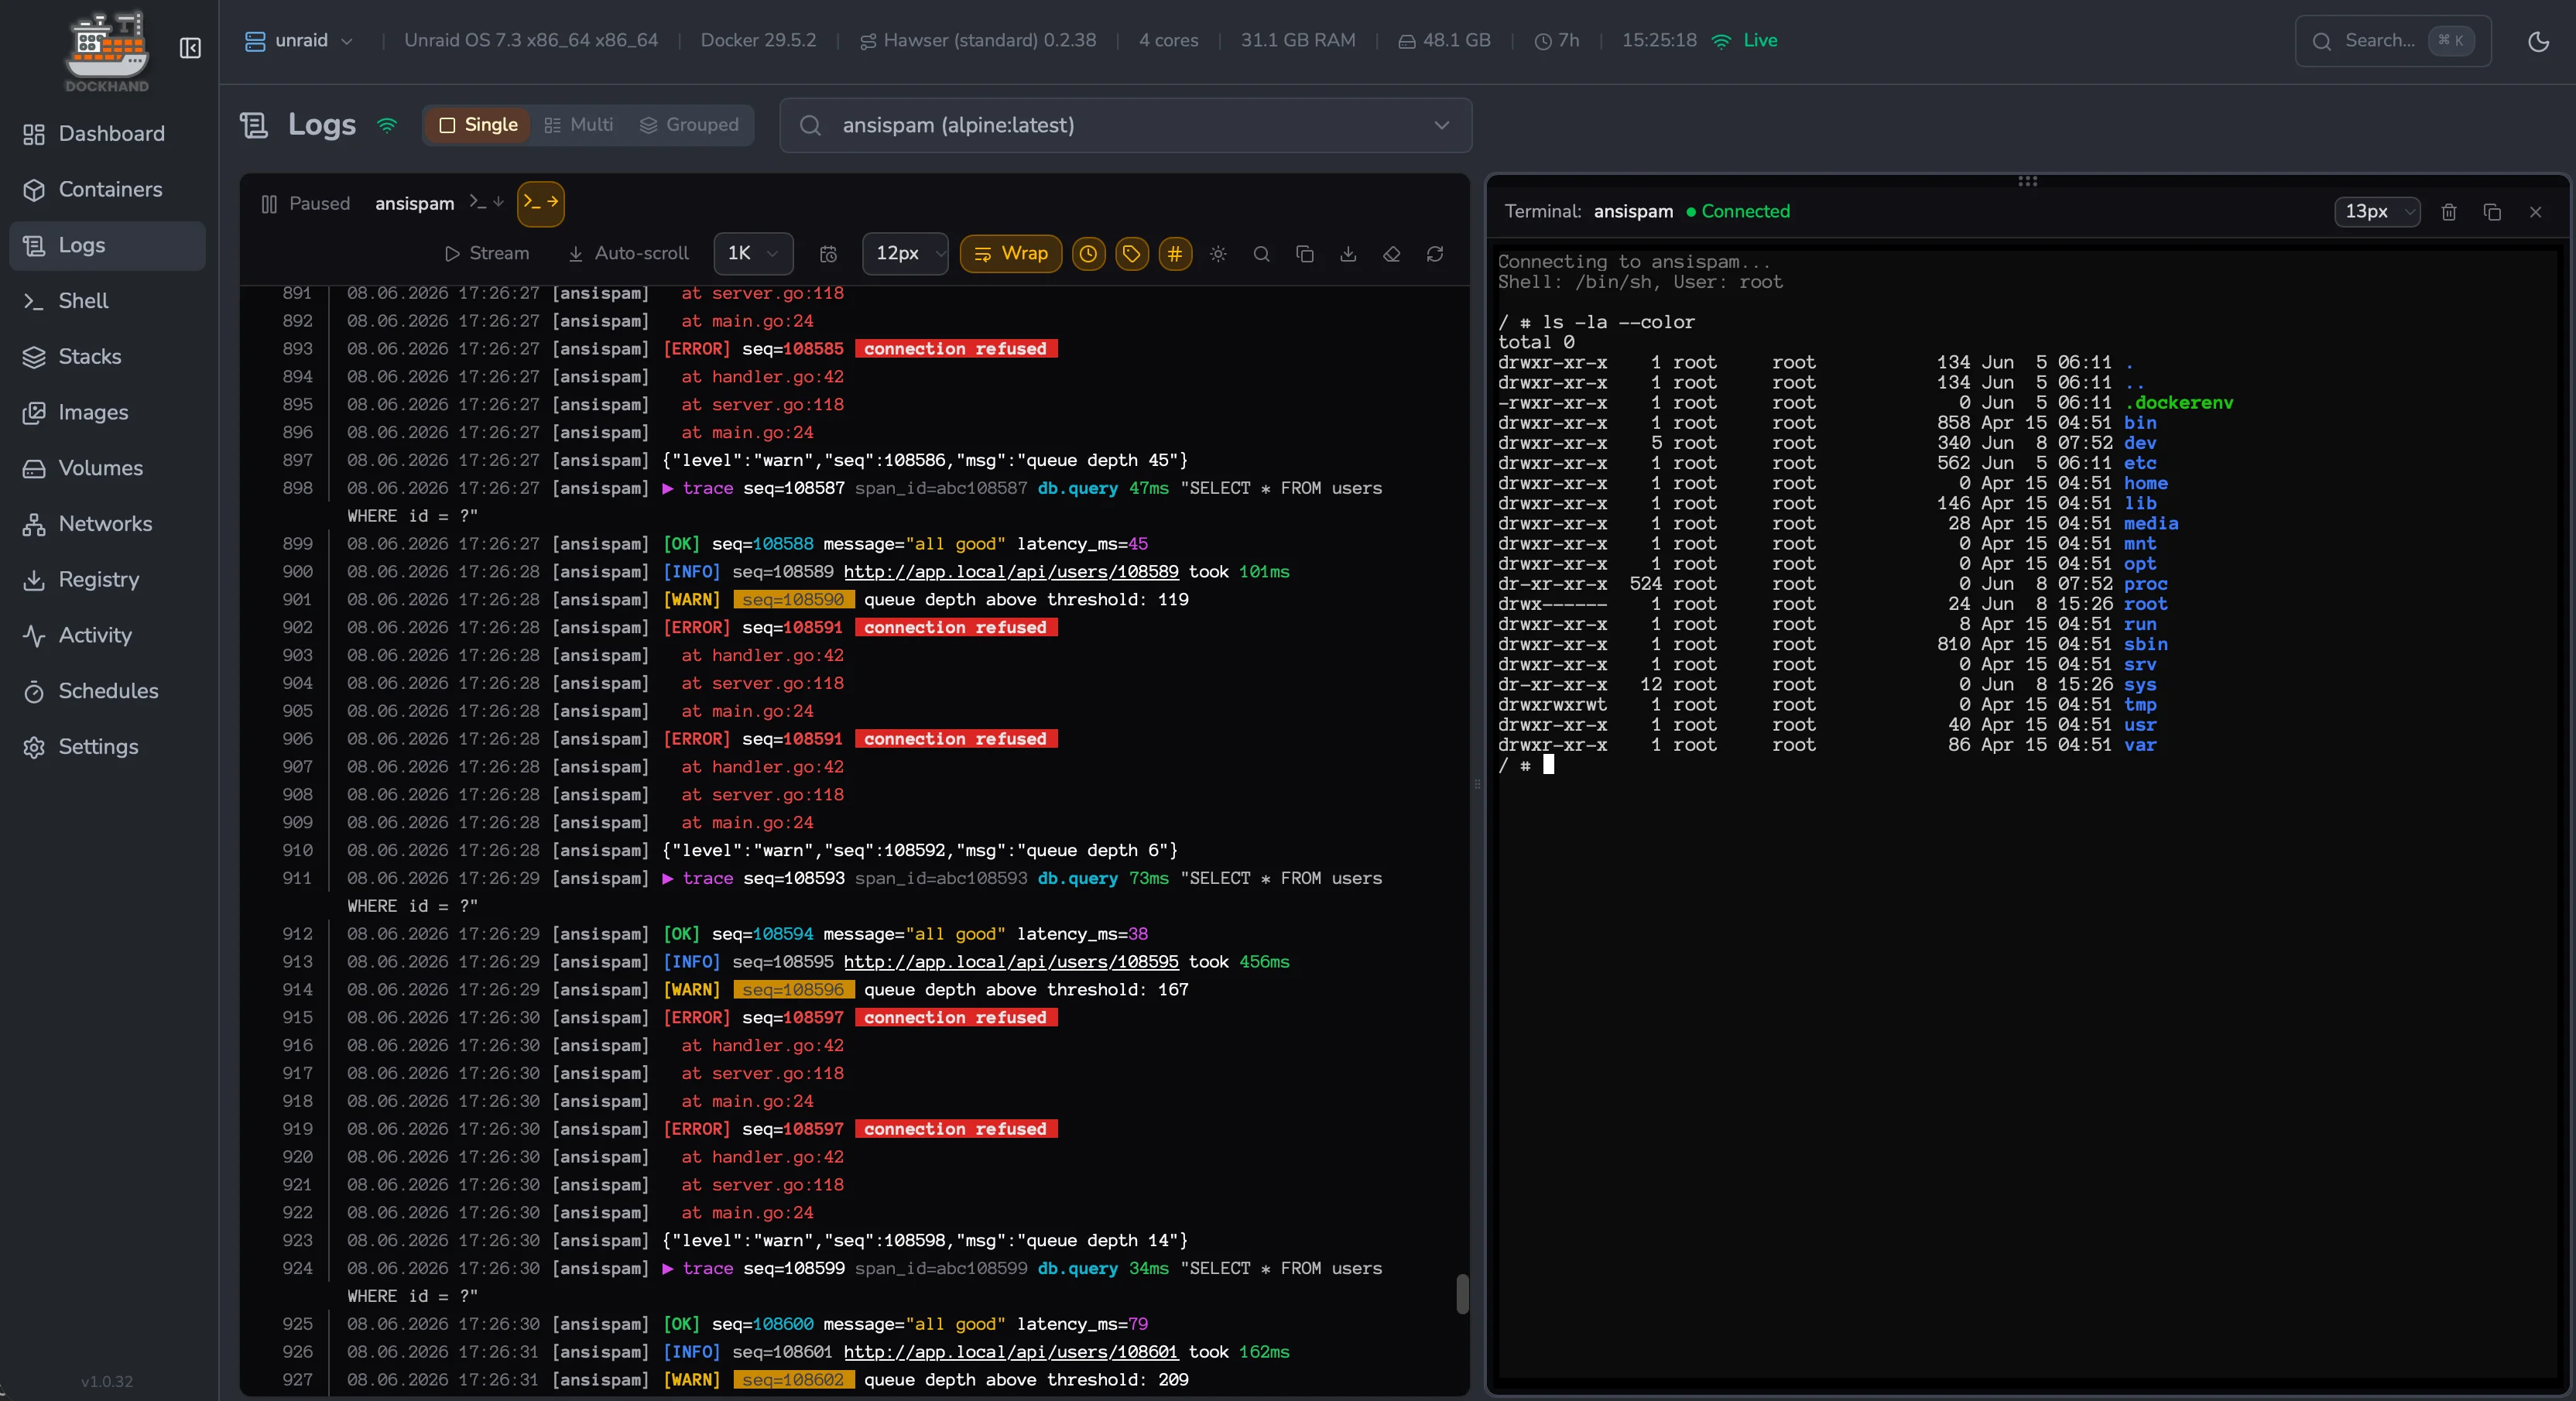Search within logs magnifier icon
Screen dimensions: 2576x1401
[x=1261, y=254]
